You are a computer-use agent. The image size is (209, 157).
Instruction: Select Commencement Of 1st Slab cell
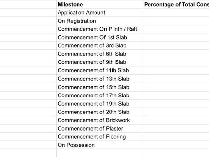click(100, 37)
